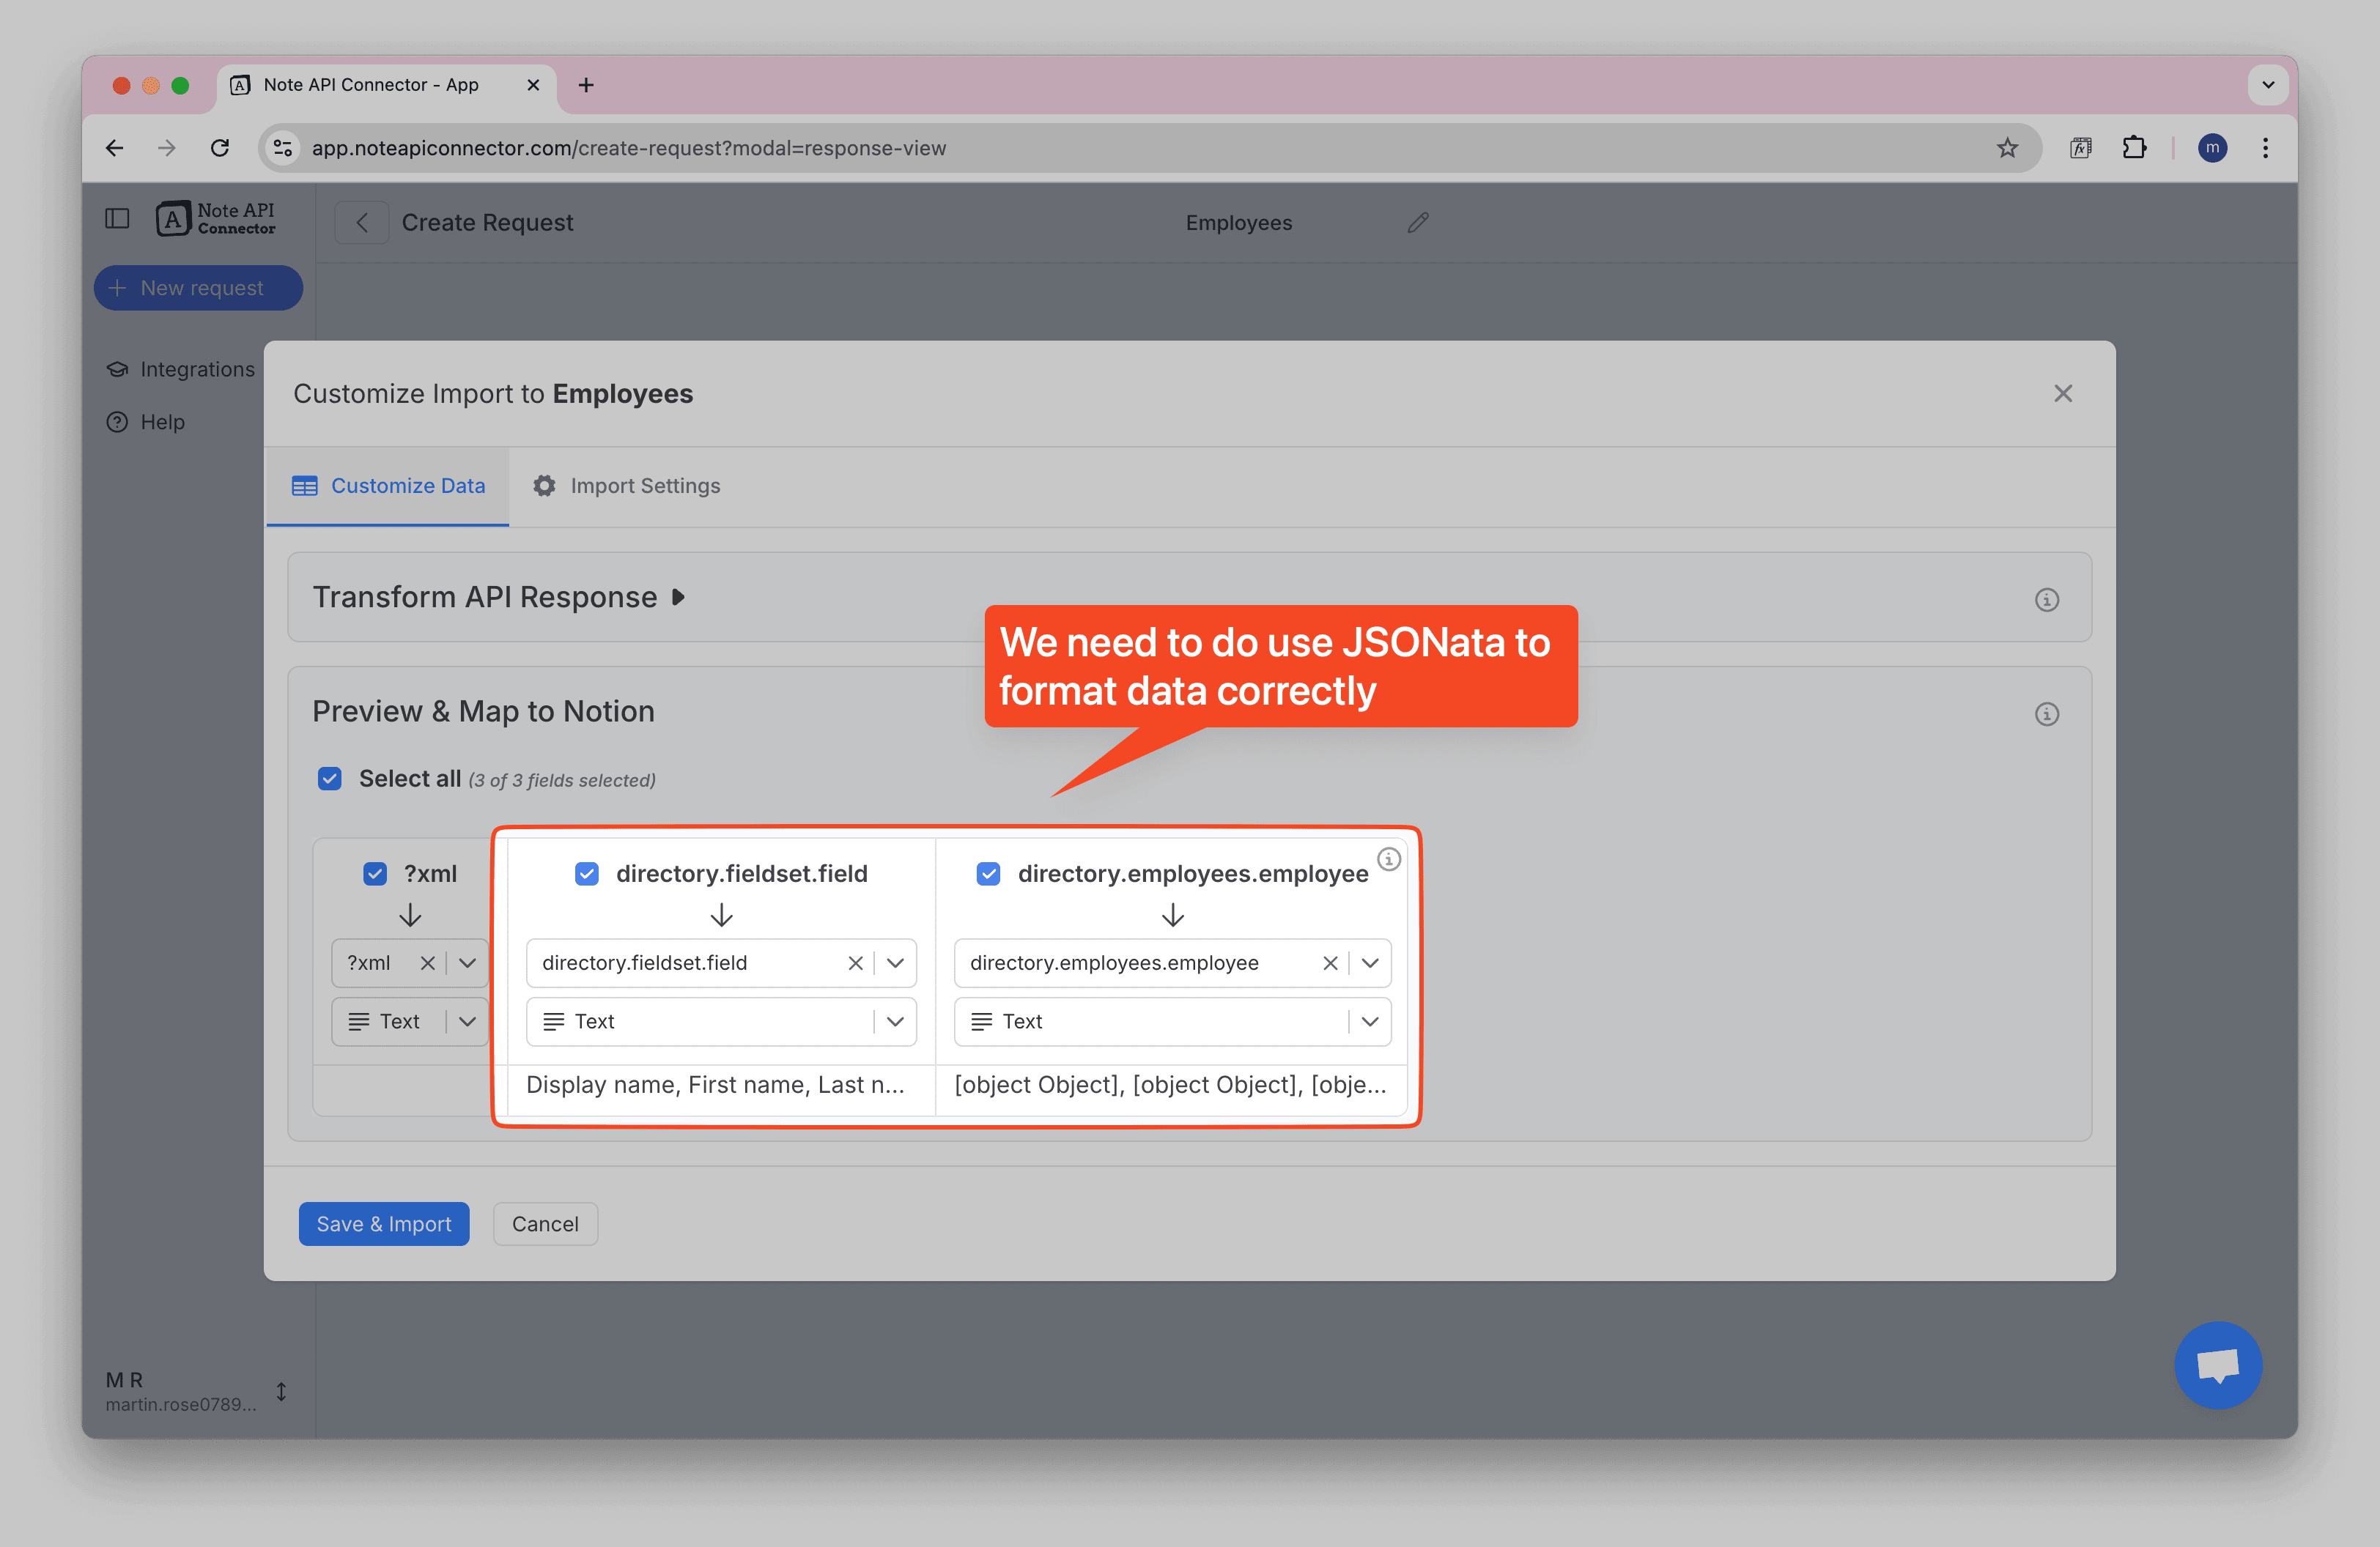Toggle the Select all checkbox
The width and height of the screenshot is (2380, 1547).
point(330,779)
